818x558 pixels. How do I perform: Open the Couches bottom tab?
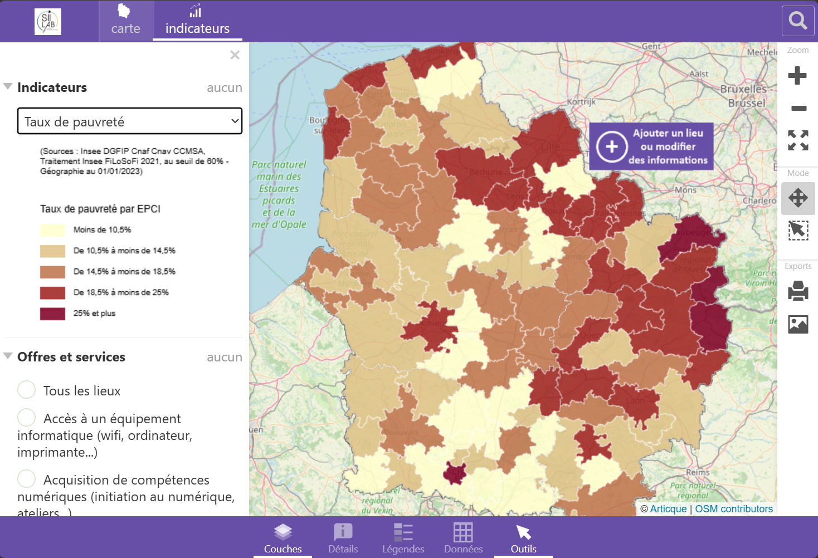[x=283, y=538]
